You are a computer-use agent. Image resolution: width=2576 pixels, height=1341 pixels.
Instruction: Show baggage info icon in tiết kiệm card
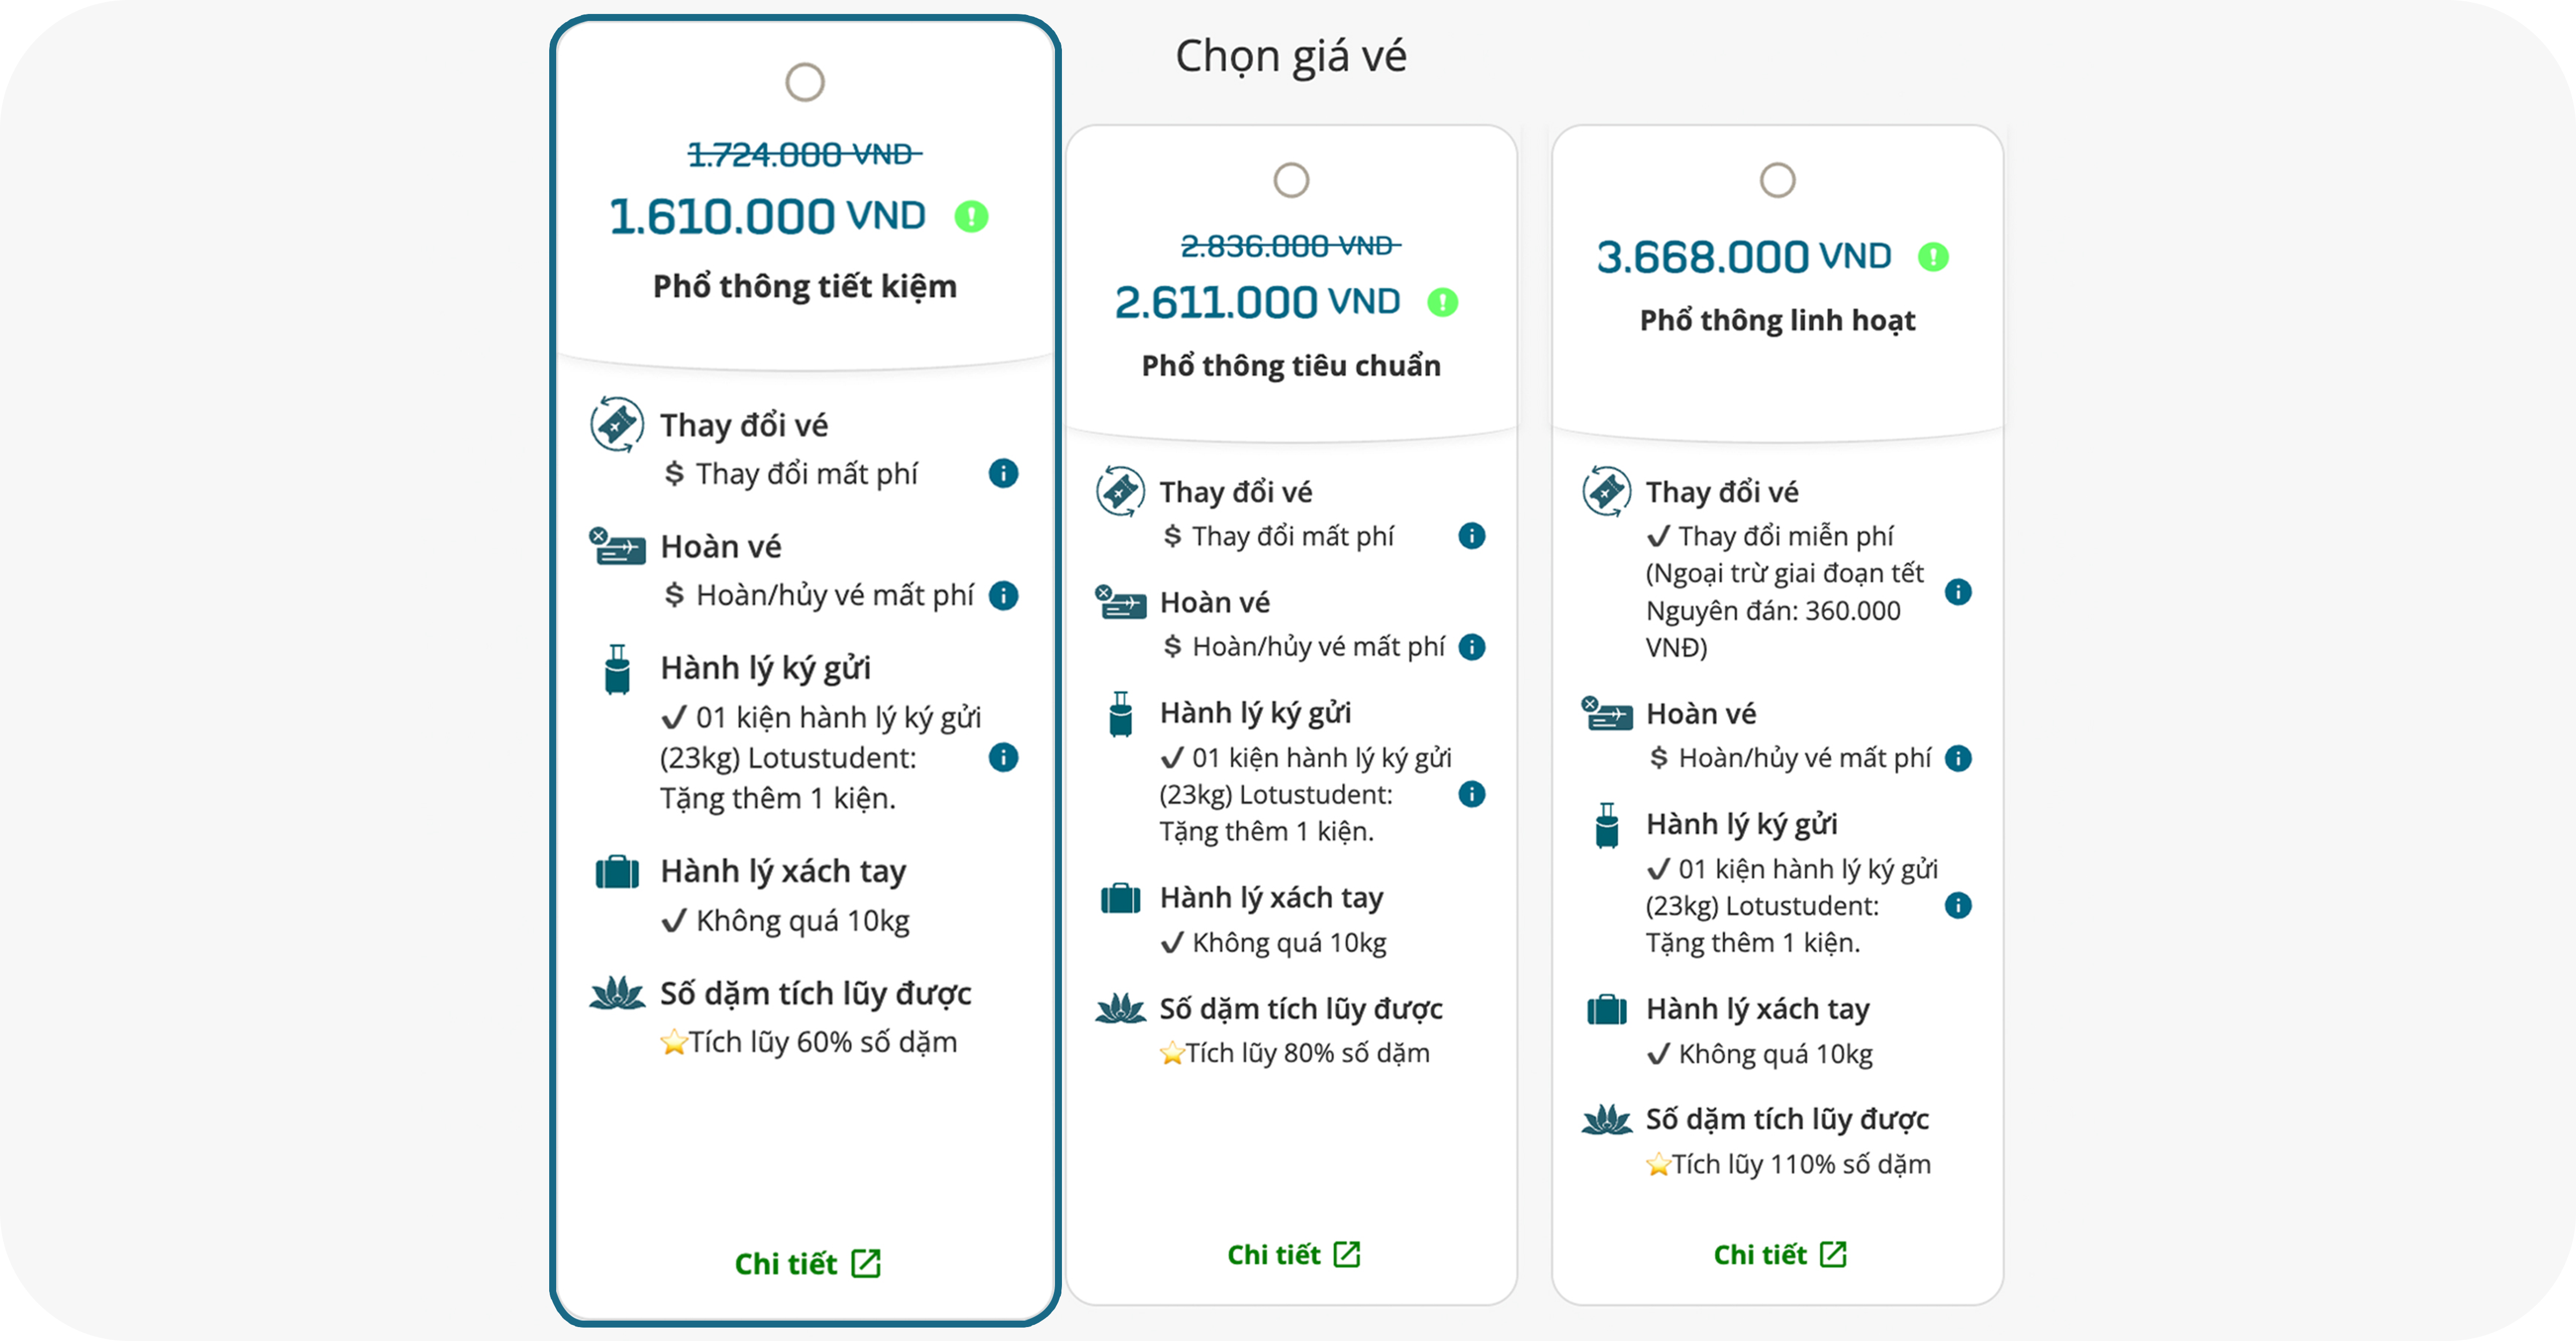[x=1003, y=757]
